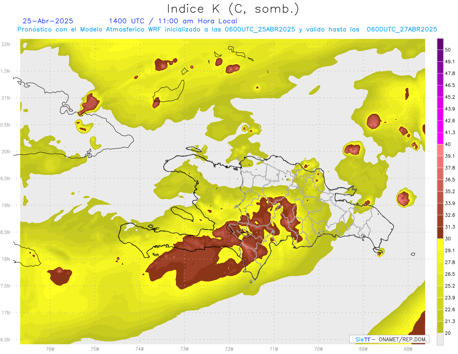Viewport: 458px width, 354px height.
Task: Click the '20N' latitude axis label
Action: [x=6, y=152]
